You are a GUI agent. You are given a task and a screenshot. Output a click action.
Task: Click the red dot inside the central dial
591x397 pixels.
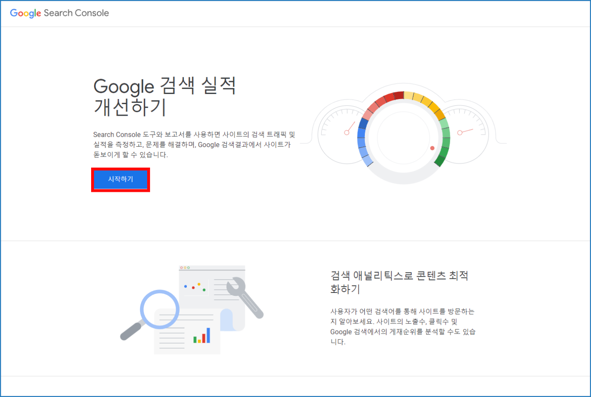pos(432,148)
